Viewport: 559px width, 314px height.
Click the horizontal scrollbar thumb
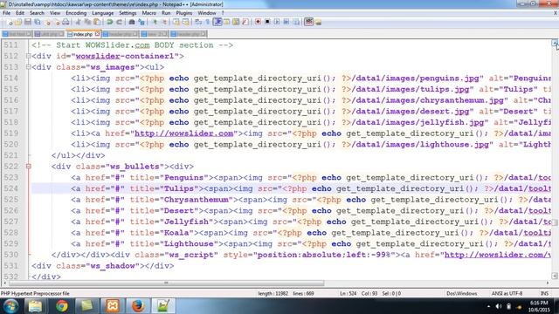166,283
